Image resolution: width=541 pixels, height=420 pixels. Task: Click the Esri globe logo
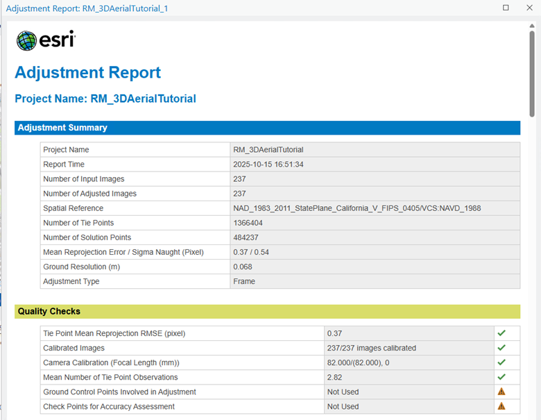26,41
